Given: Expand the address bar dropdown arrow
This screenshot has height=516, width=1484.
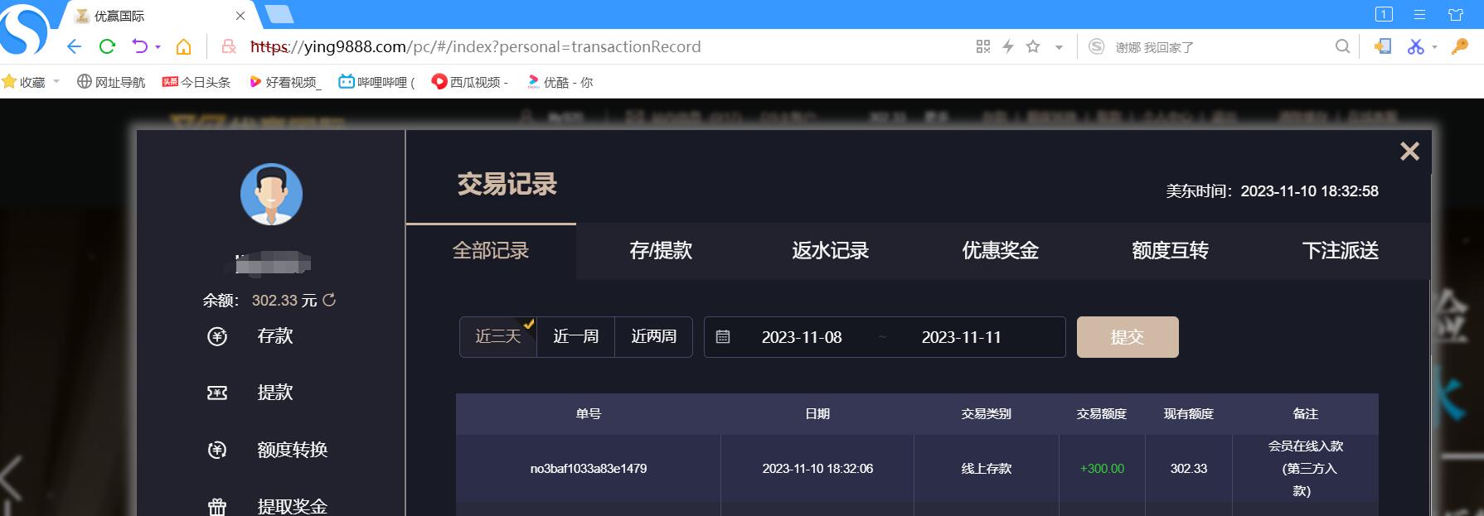Looking at the screenshot, I should (x=1059, y=47).
